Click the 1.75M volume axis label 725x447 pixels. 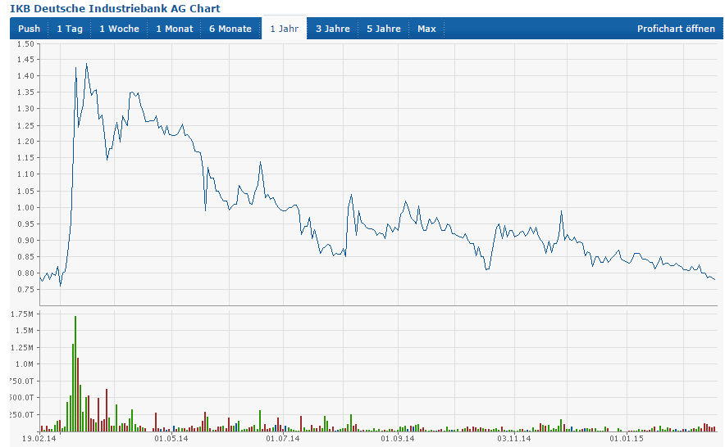click(x=22, y=314)
